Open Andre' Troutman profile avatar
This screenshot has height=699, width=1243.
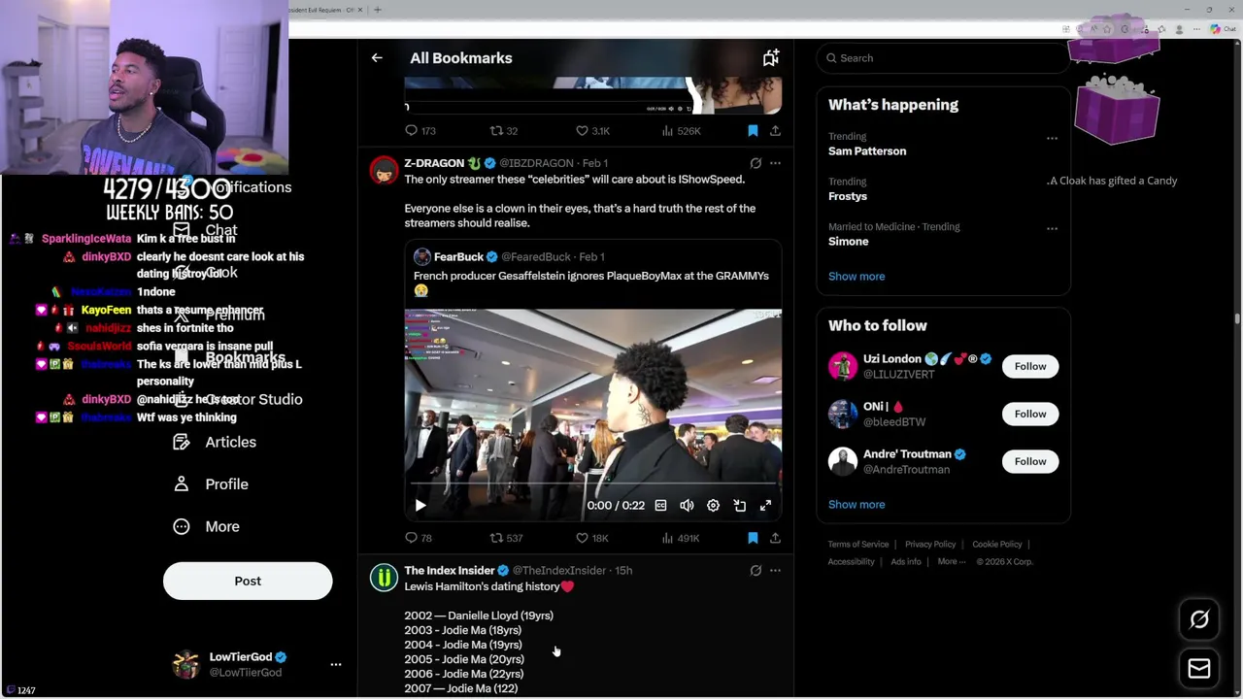[843, 462]
